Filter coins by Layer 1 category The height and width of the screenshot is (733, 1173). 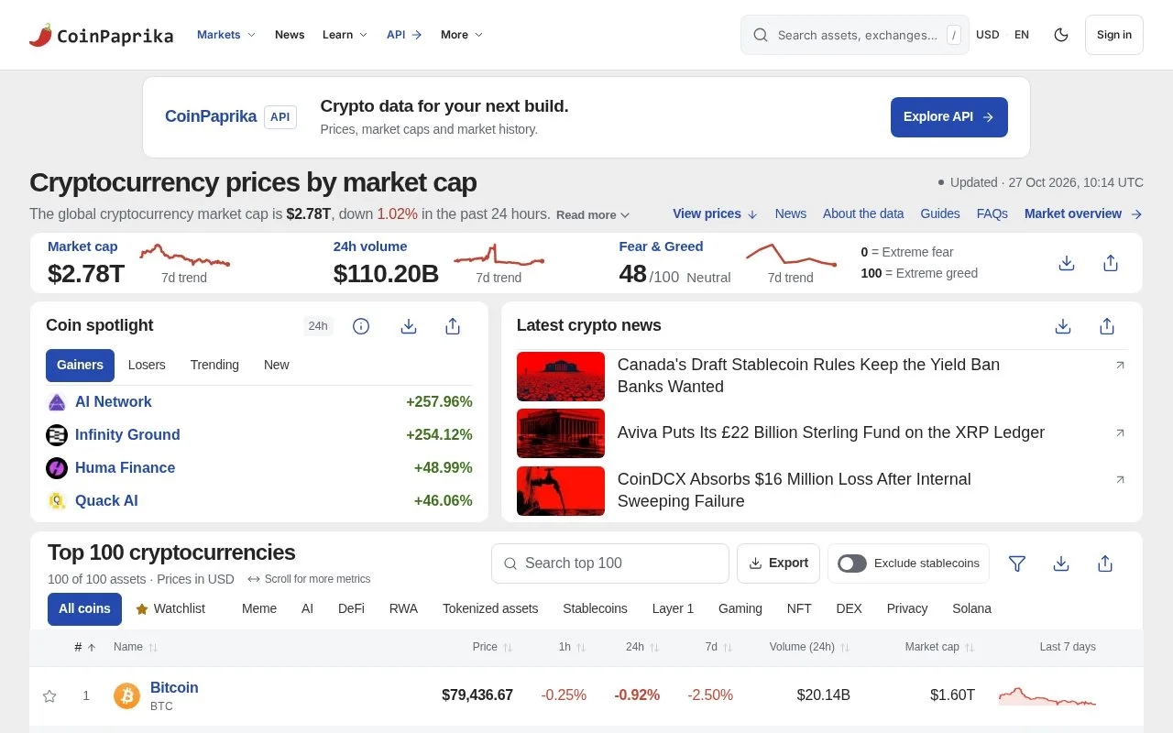(673, 608)
